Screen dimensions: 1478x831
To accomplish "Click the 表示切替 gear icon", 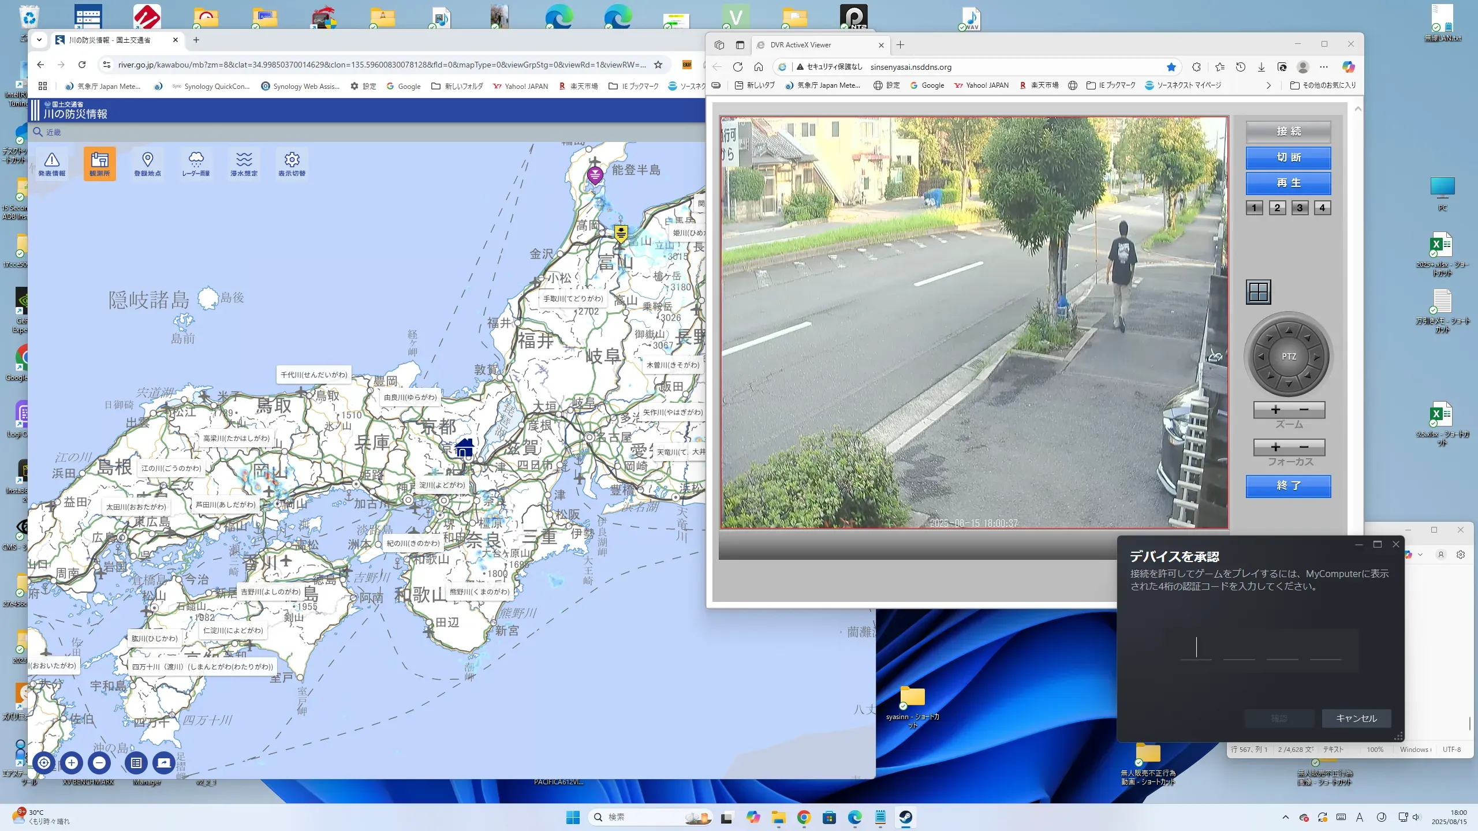I will tap(292, 163).
